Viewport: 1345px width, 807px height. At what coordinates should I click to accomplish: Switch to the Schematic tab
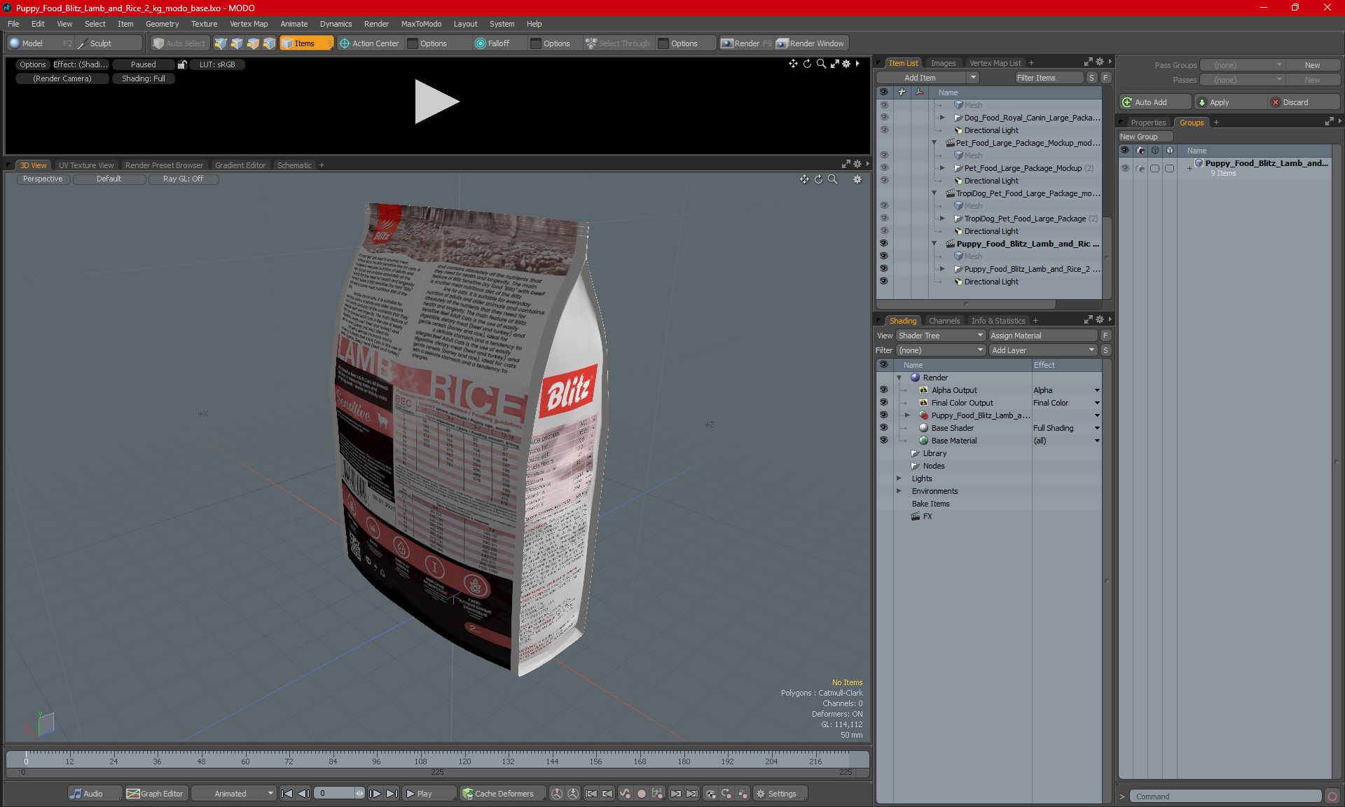pyautogui.click(x=294, y=165)
